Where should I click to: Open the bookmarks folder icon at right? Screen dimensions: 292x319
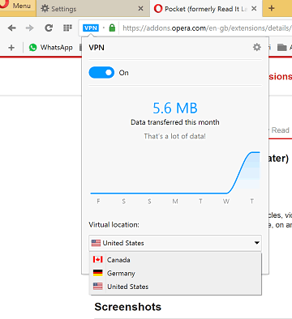(281, 48)
